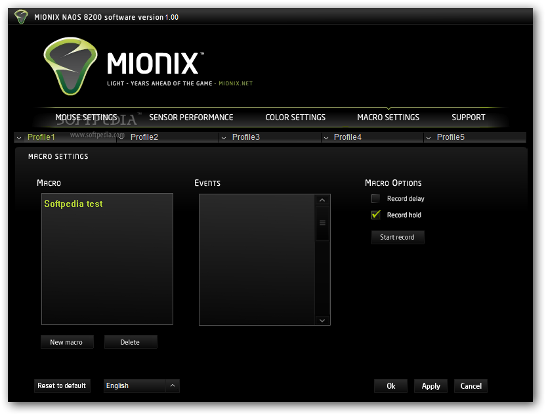Expand the Profile1 chevron arrow
The width and height of the screenshot is (546, 415).
pyautogui.click(x=19, y=138)
